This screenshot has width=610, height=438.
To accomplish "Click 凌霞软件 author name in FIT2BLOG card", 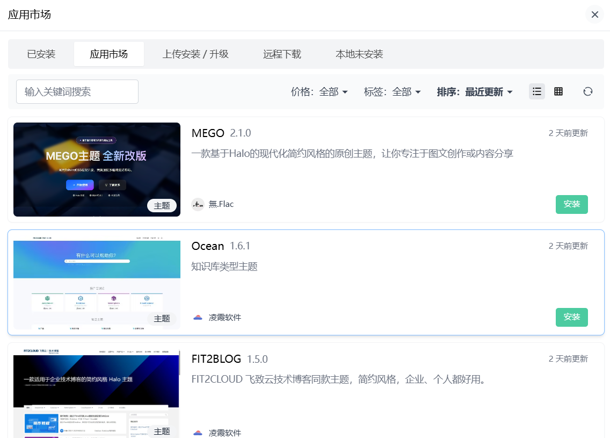I will (225, 433).
